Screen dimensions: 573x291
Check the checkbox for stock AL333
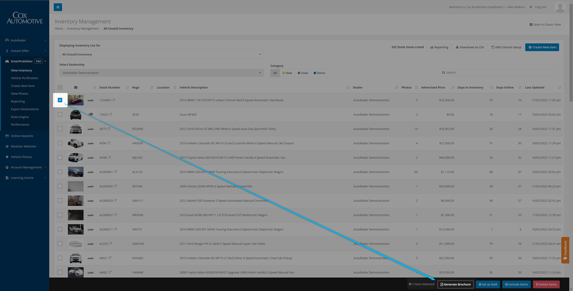click(x=60, y=244)
